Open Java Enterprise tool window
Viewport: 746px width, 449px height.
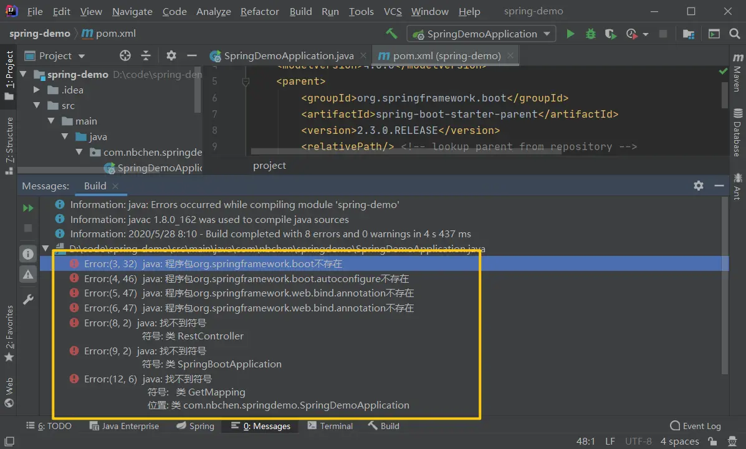click(124, 426)
